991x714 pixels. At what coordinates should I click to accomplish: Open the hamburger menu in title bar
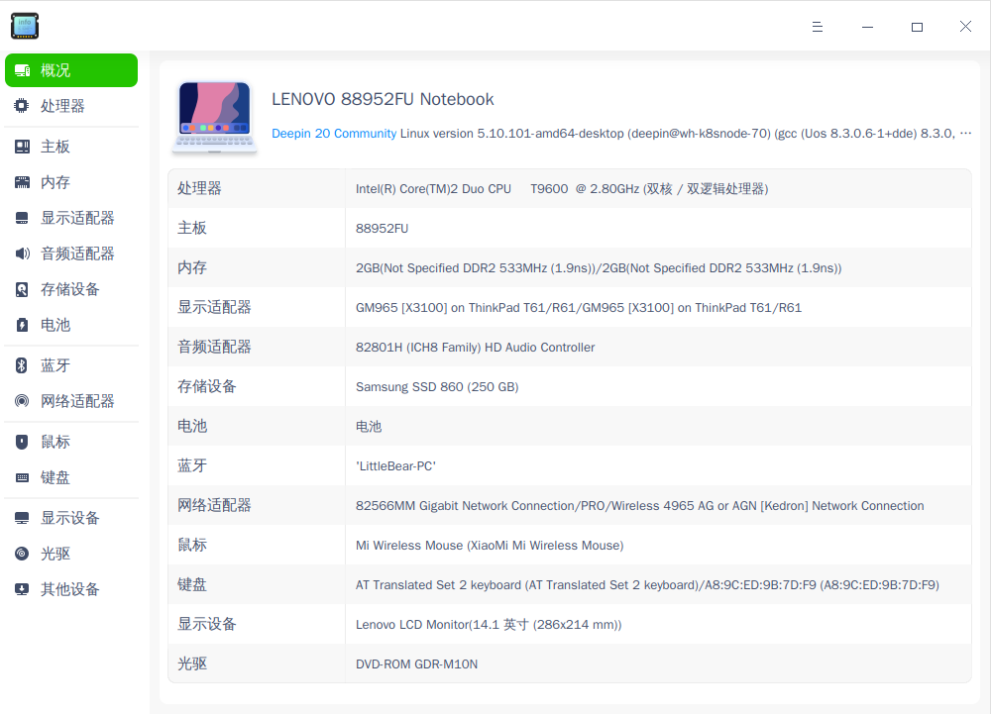click(818, 27)
